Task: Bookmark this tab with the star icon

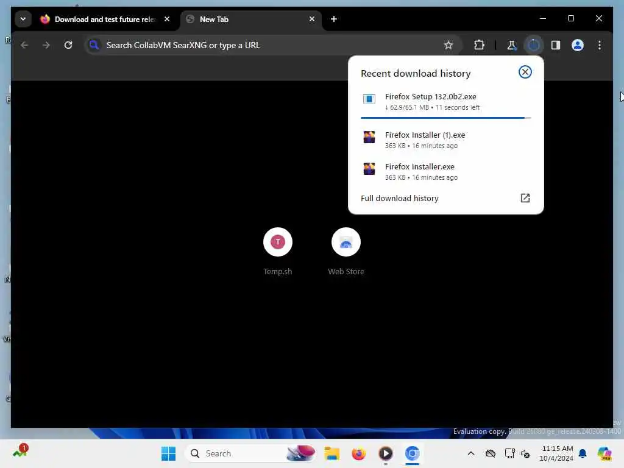Action: [x=448, y=45]
